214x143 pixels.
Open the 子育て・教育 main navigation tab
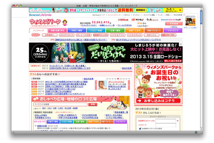(77, 31)
